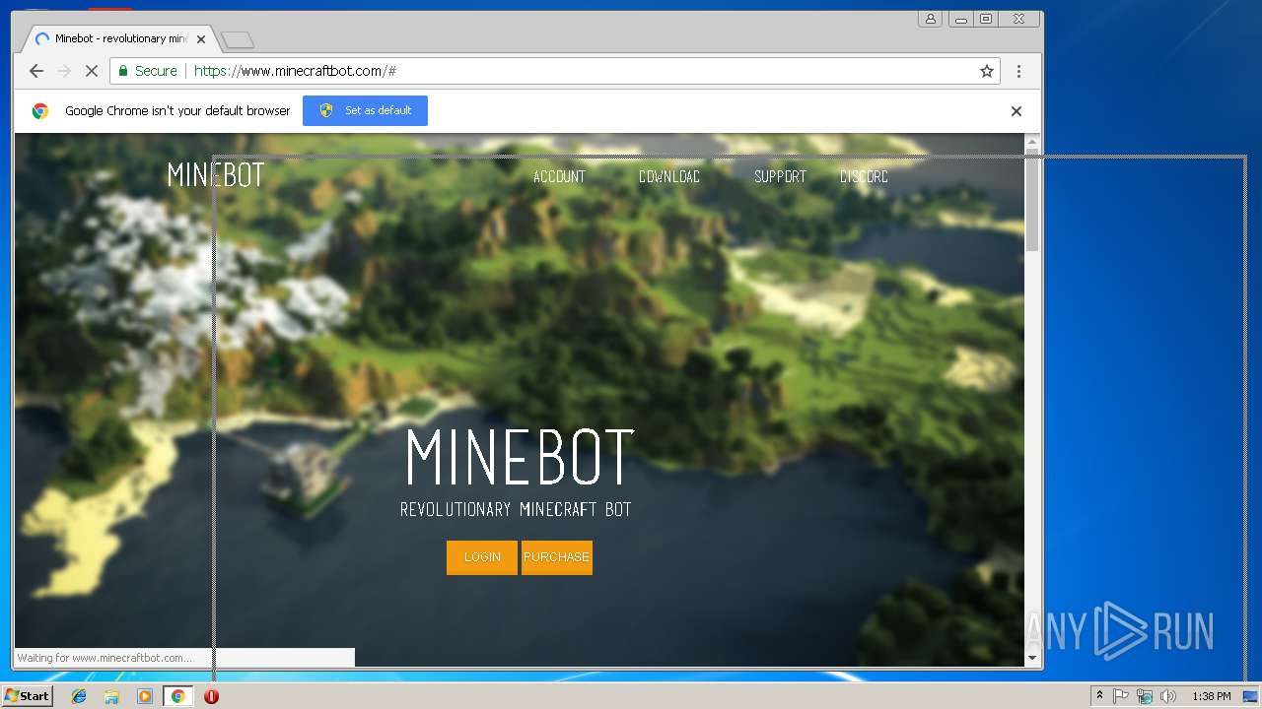Viewport: 1262px width, 709px height.
Task: Go back to the previous page
Action: tap(36, 71)
